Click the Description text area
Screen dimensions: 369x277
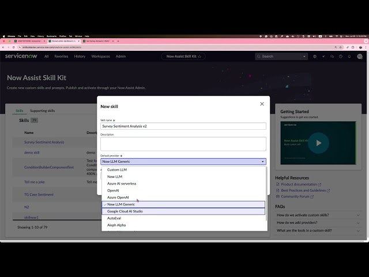click(x=183, y=144)
